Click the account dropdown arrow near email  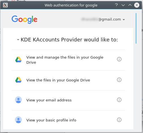(x=124, y=20)
